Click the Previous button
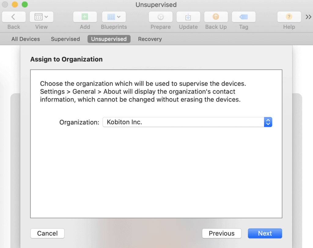 tap(222, 233)
